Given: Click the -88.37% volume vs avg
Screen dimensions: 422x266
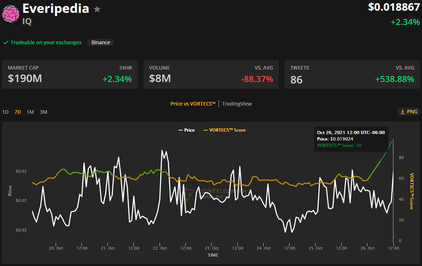Looking at the screenshot, I should coord(257,79).
